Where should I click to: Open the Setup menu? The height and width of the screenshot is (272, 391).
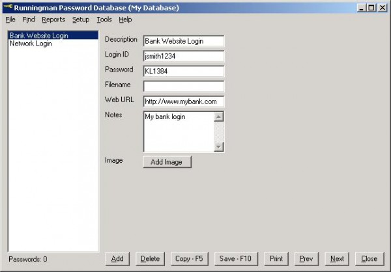[x=81, y=20]
